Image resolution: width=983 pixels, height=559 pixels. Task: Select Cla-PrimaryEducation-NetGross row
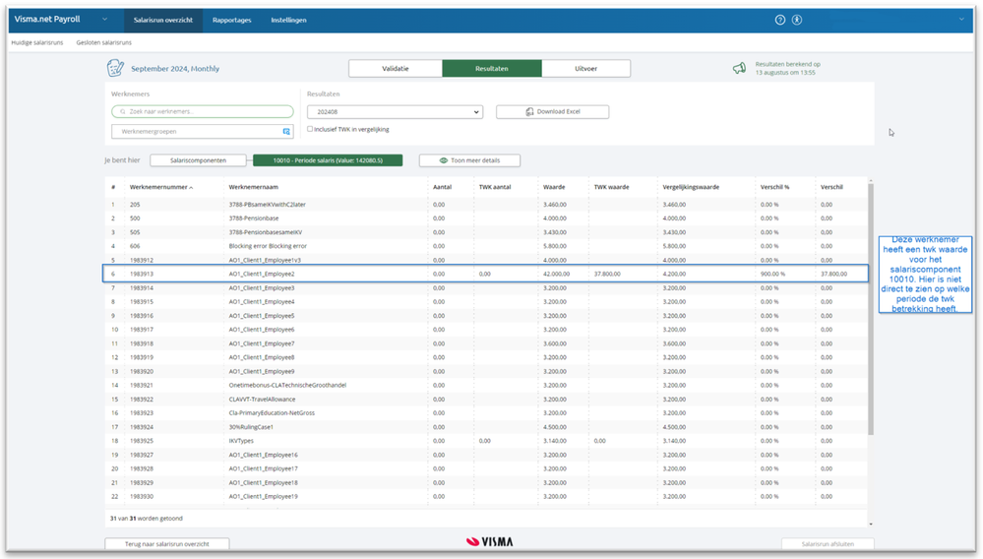[486, 413]
